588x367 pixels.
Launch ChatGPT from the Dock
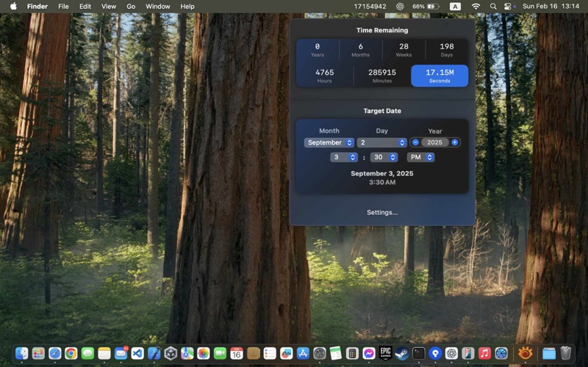(451, 353)
